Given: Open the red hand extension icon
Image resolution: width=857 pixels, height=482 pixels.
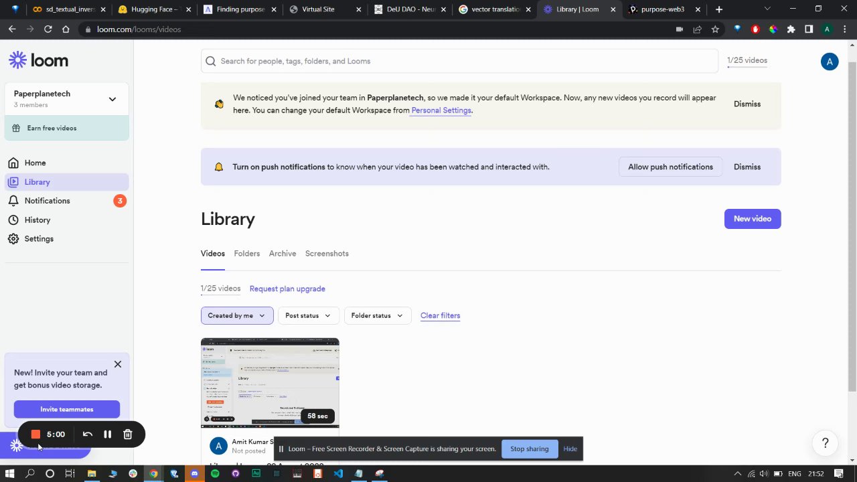Looking at the screenshot, I should 755,29.
